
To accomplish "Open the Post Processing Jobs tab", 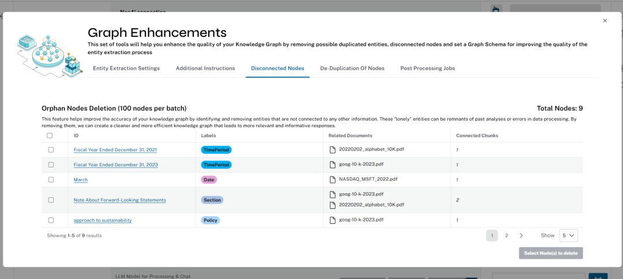I will point(427,68).
